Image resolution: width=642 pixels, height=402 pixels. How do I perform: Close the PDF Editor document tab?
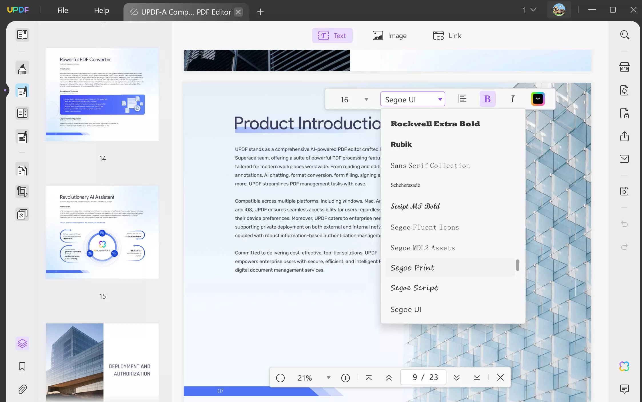(x=238, y=12)
